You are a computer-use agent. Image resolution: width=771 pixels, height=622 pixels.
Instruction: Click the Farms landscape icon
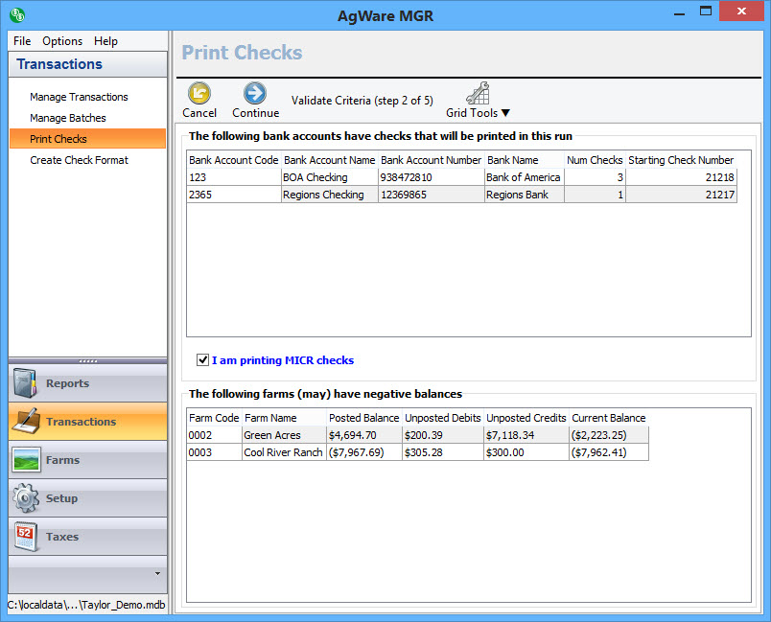tap(26, 460)
